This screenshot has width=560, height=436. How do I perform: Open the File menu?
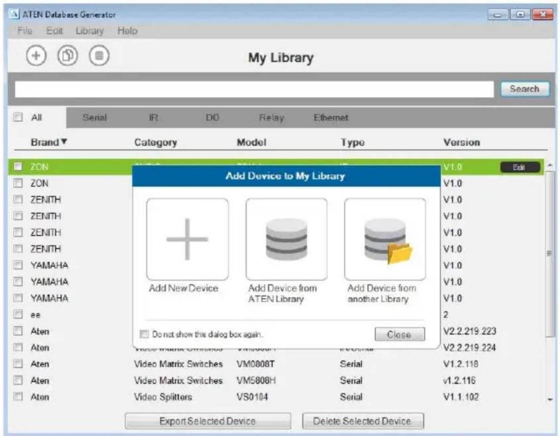[x=25, y=31]
